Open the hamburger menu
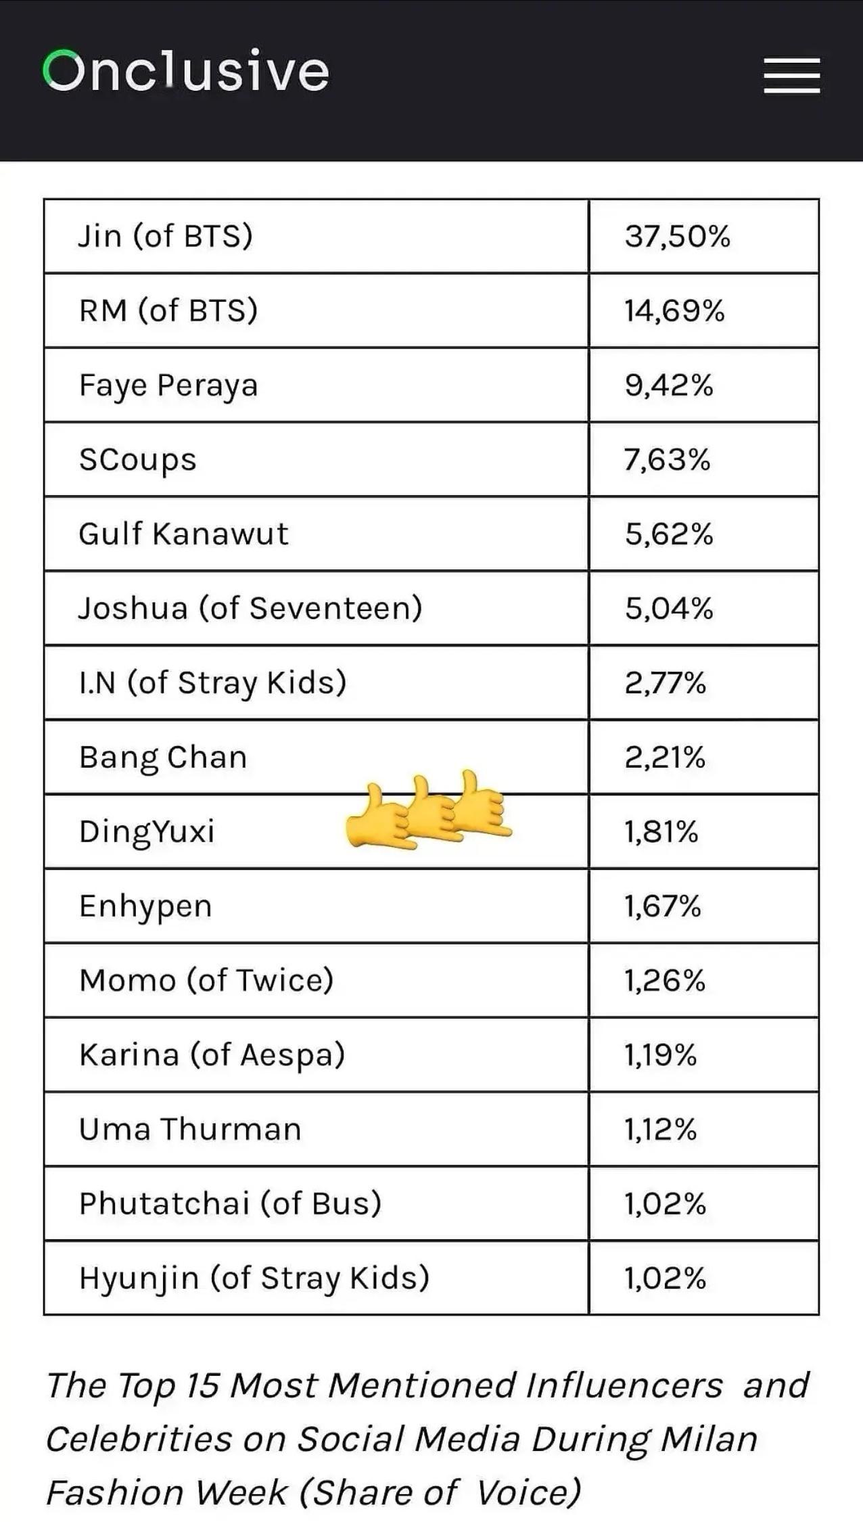The height and width of the screenshot is (1522, 863). click(792, 75)
